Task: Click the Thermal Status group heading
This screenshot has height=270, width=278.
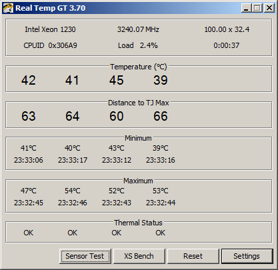Action: (x=138, y=223)
